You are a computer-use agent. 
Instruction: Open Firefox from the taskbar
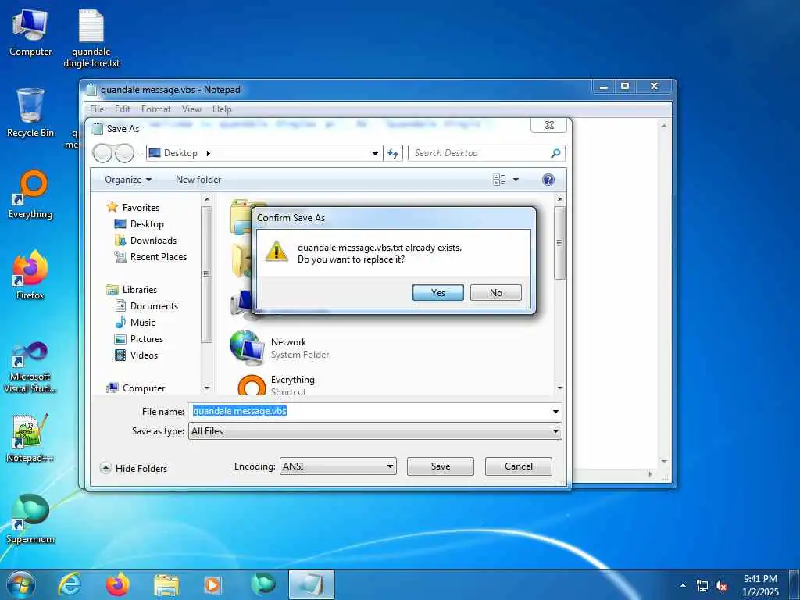(x=118, y=584)
